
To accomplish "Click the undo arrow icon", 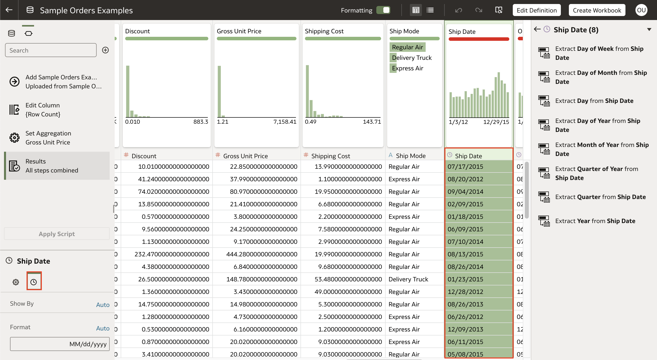I will (x=459, y=10).
